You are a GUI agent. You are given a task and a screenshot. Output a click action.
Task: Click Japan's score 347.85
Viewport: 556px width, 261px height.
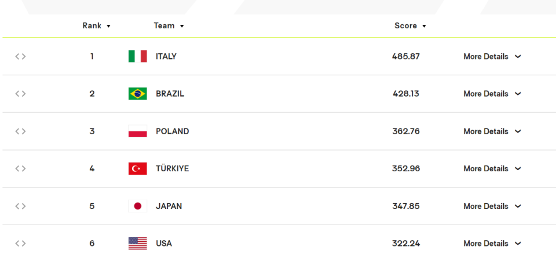406,206
